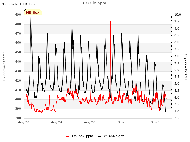Click the black er_ANNnight legend swatch

click(99, 137)
